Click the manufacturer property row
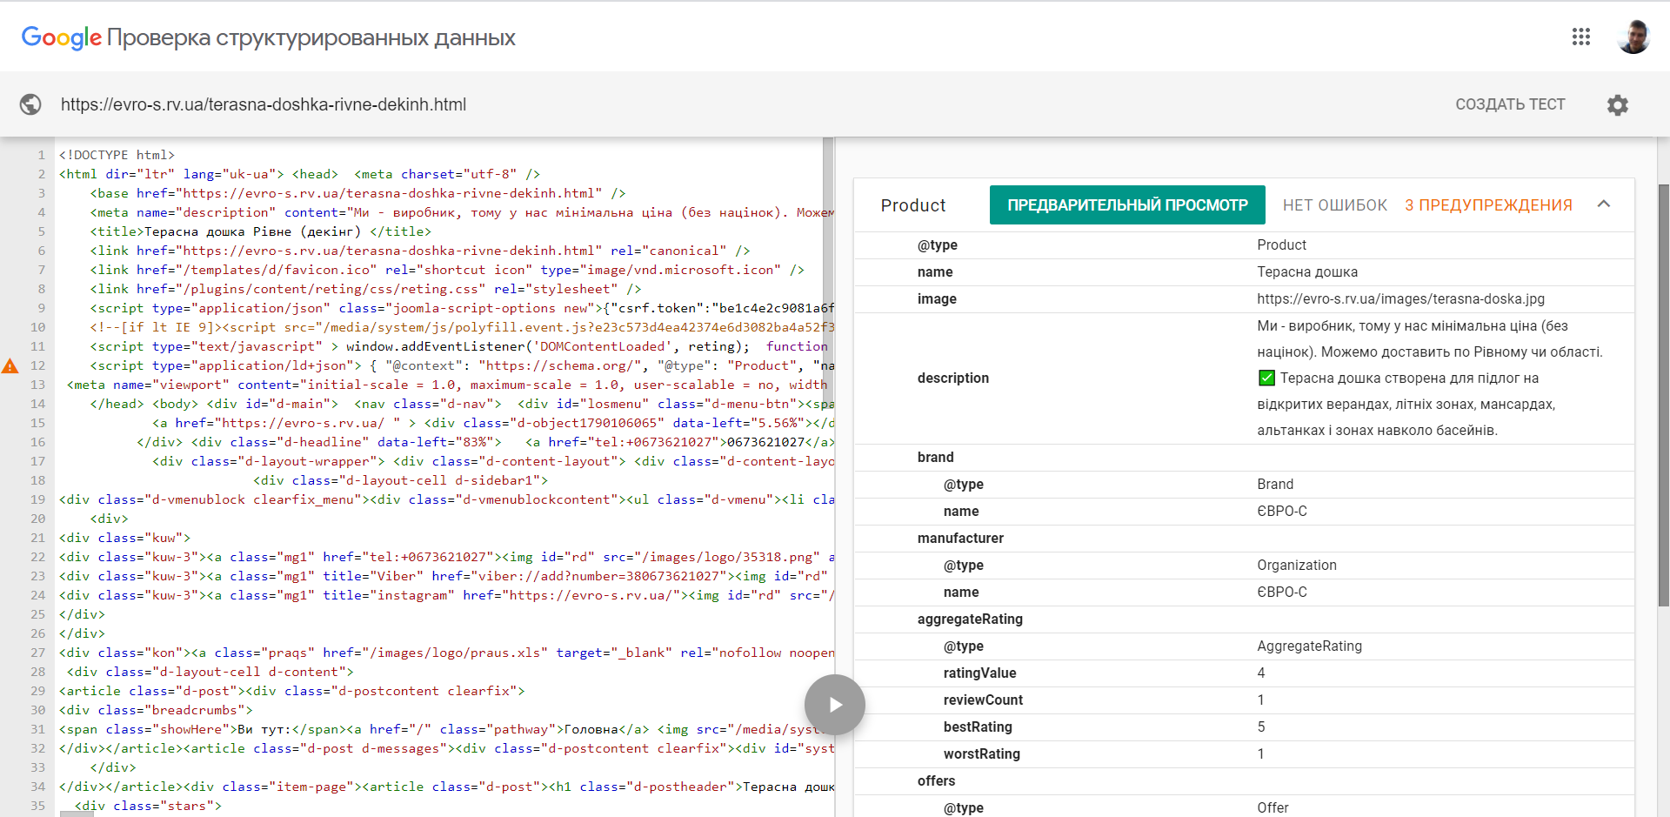Image resolution: width=1670 pixels, height=817 pixels. pyautogui.click(x=1244, y=539)
